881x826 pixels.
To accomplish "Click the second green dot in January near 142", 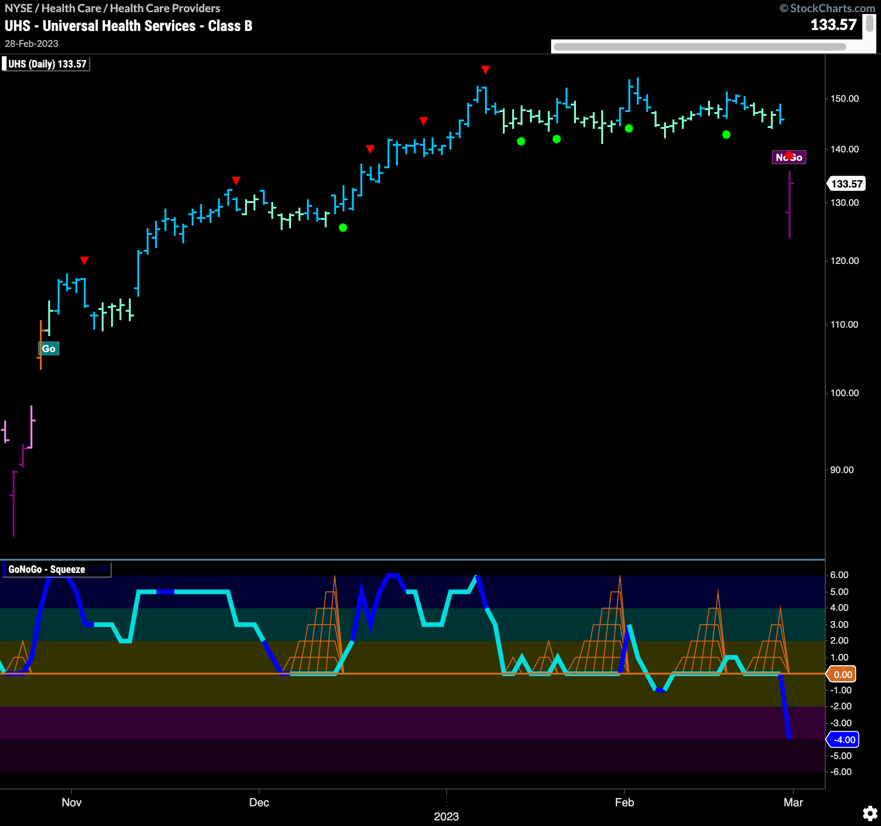I will point(557,139).
